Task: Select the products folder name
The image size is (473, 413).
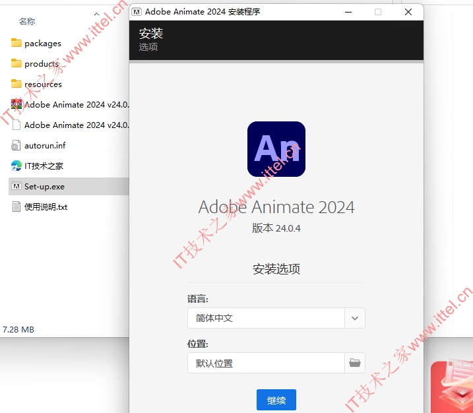Action: (42, 64)
